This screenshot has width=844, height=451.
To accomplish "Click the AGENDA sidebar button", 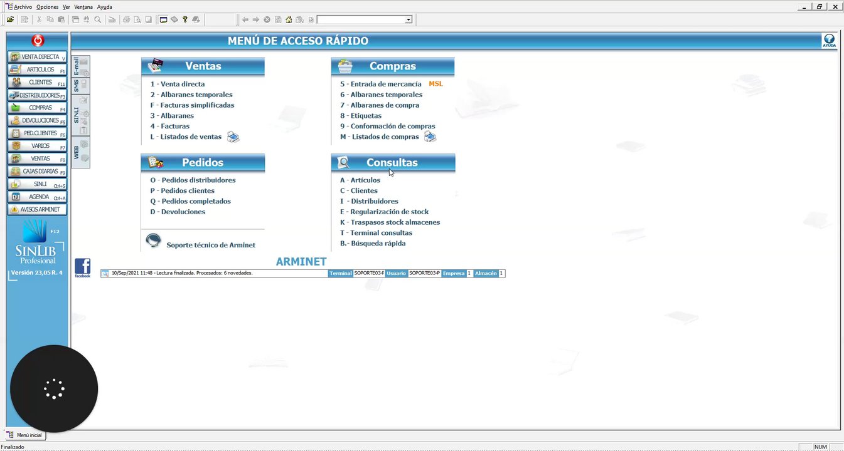I will pos(37,197).
